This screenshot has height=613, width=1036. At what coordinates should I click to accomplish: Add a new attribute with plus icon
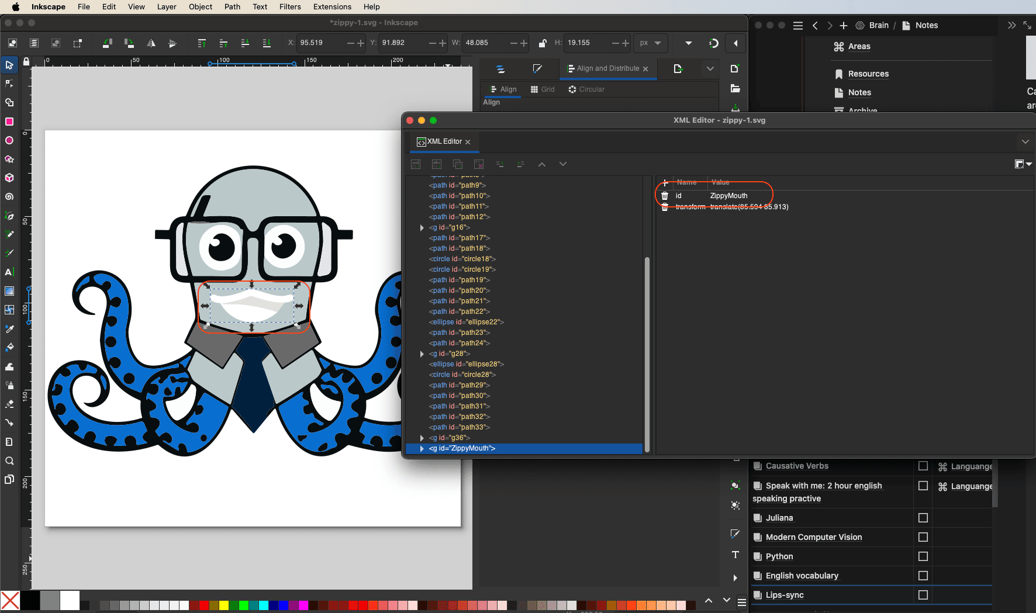(665, 182)
